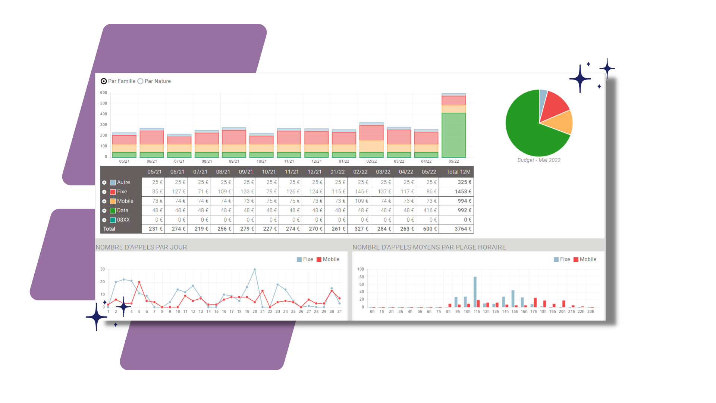Click the green Data slice of pie chart
This screenshot has height=403, width=716.
[526, 131]
